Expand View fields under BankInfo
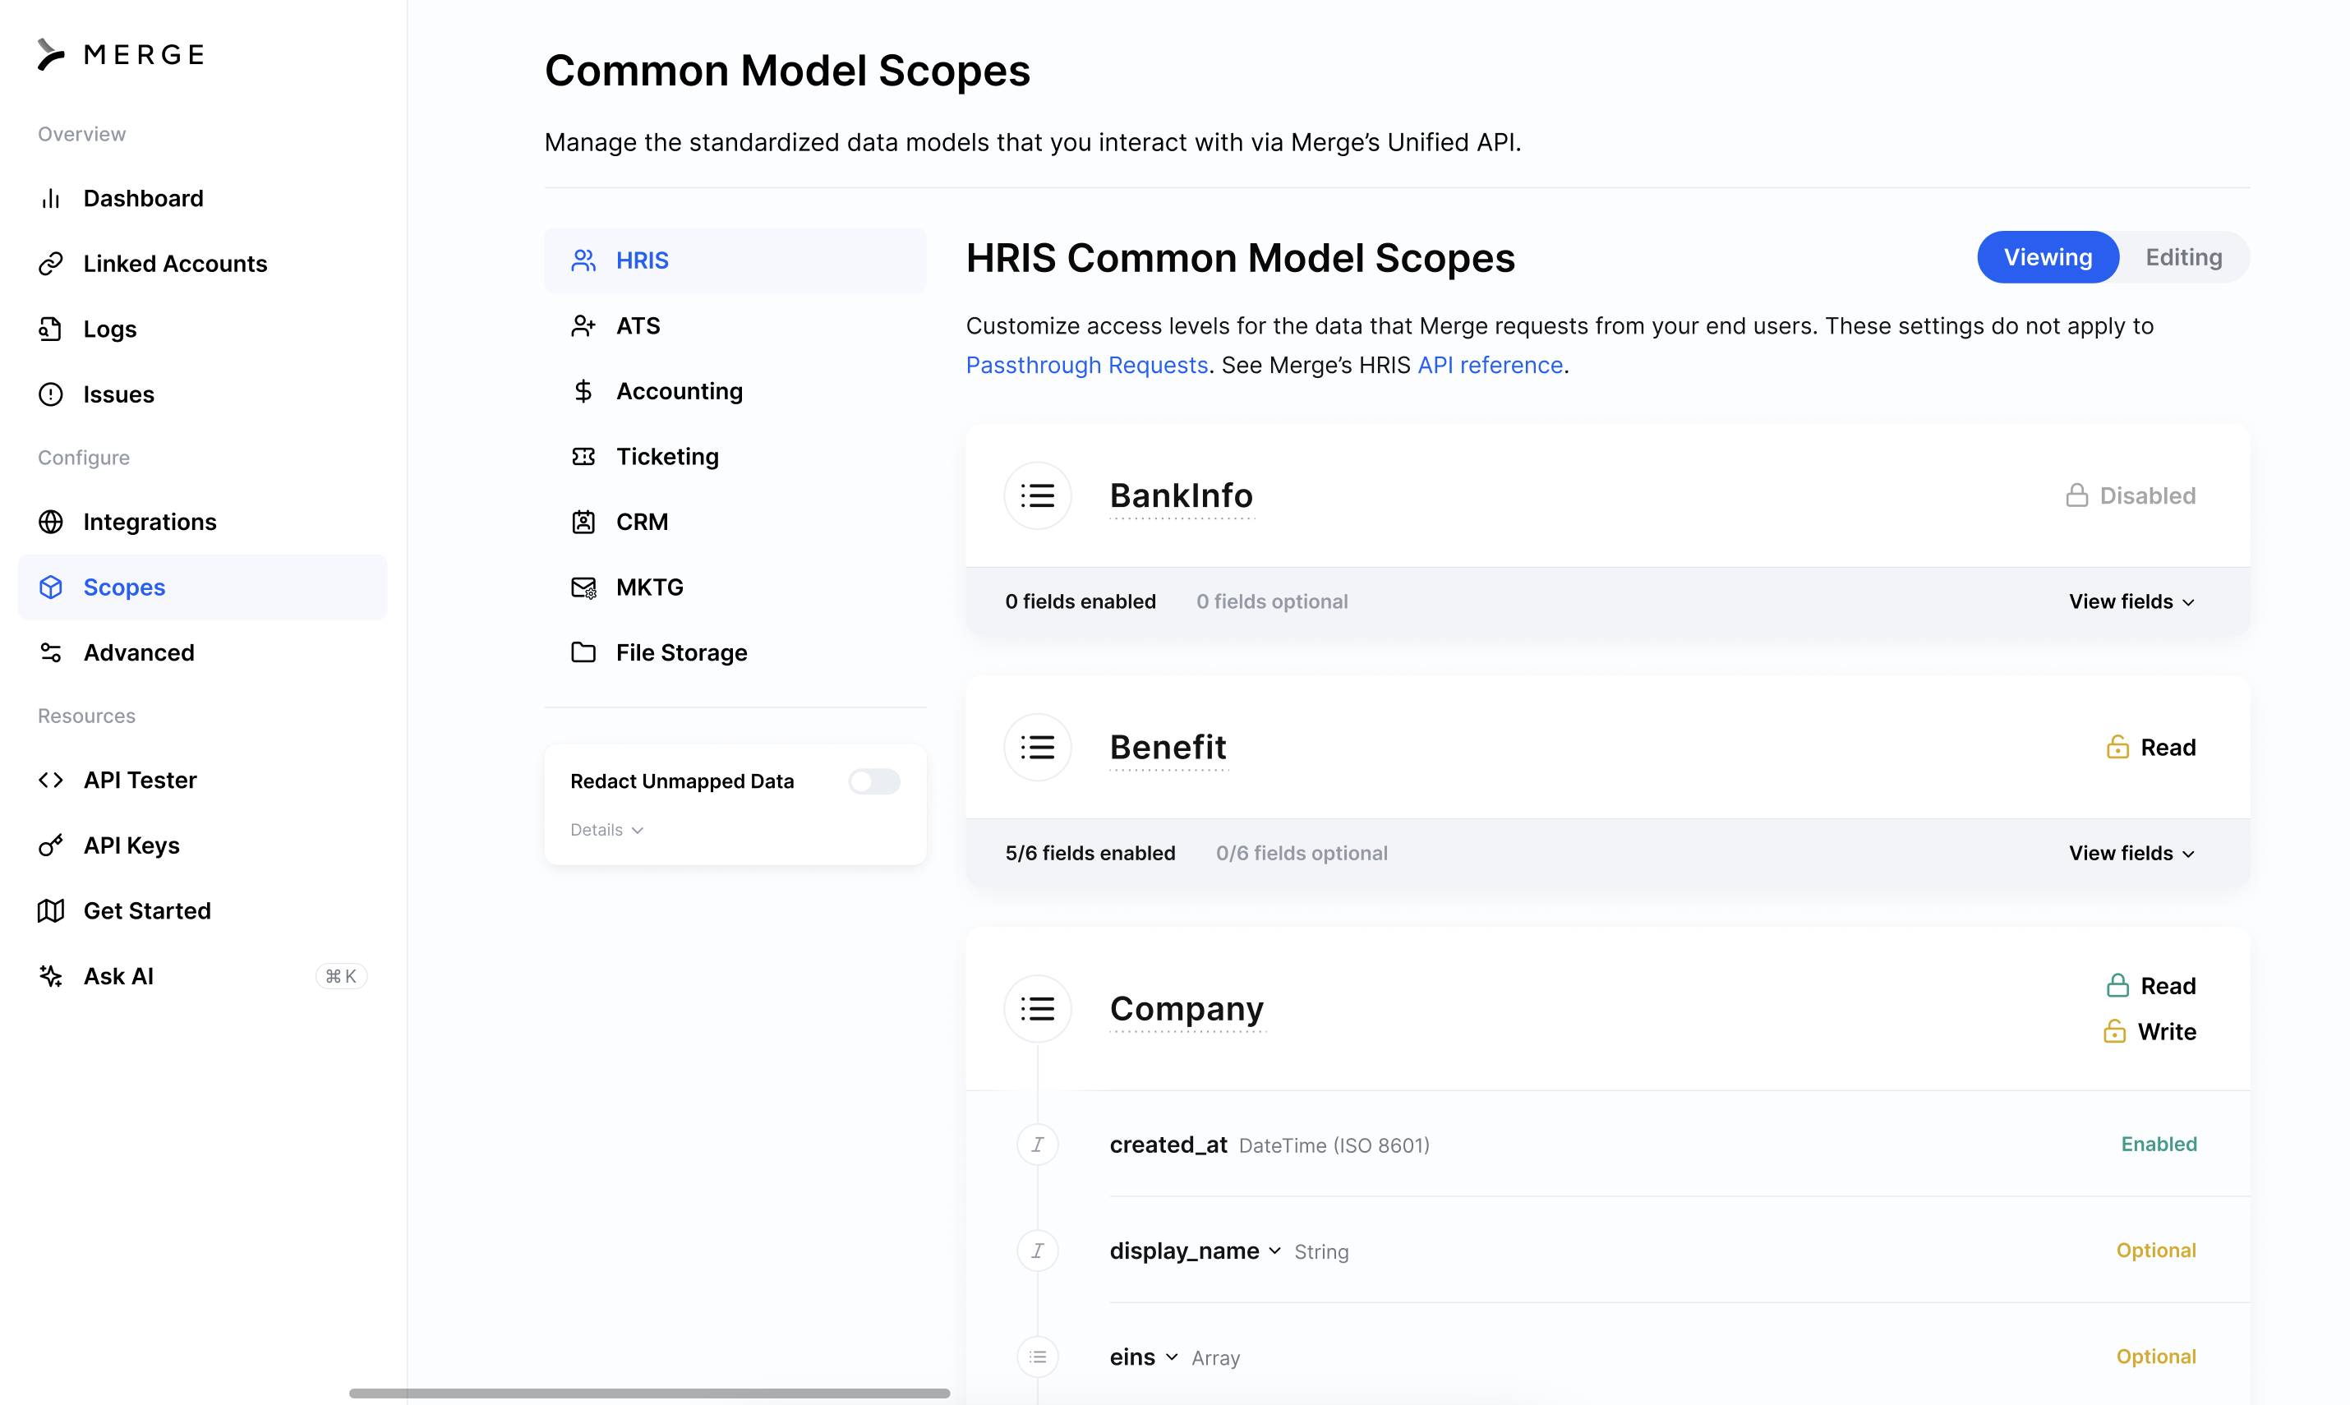The width and height of the screenshot is (2350, 1405). [x=2131, y=601]
